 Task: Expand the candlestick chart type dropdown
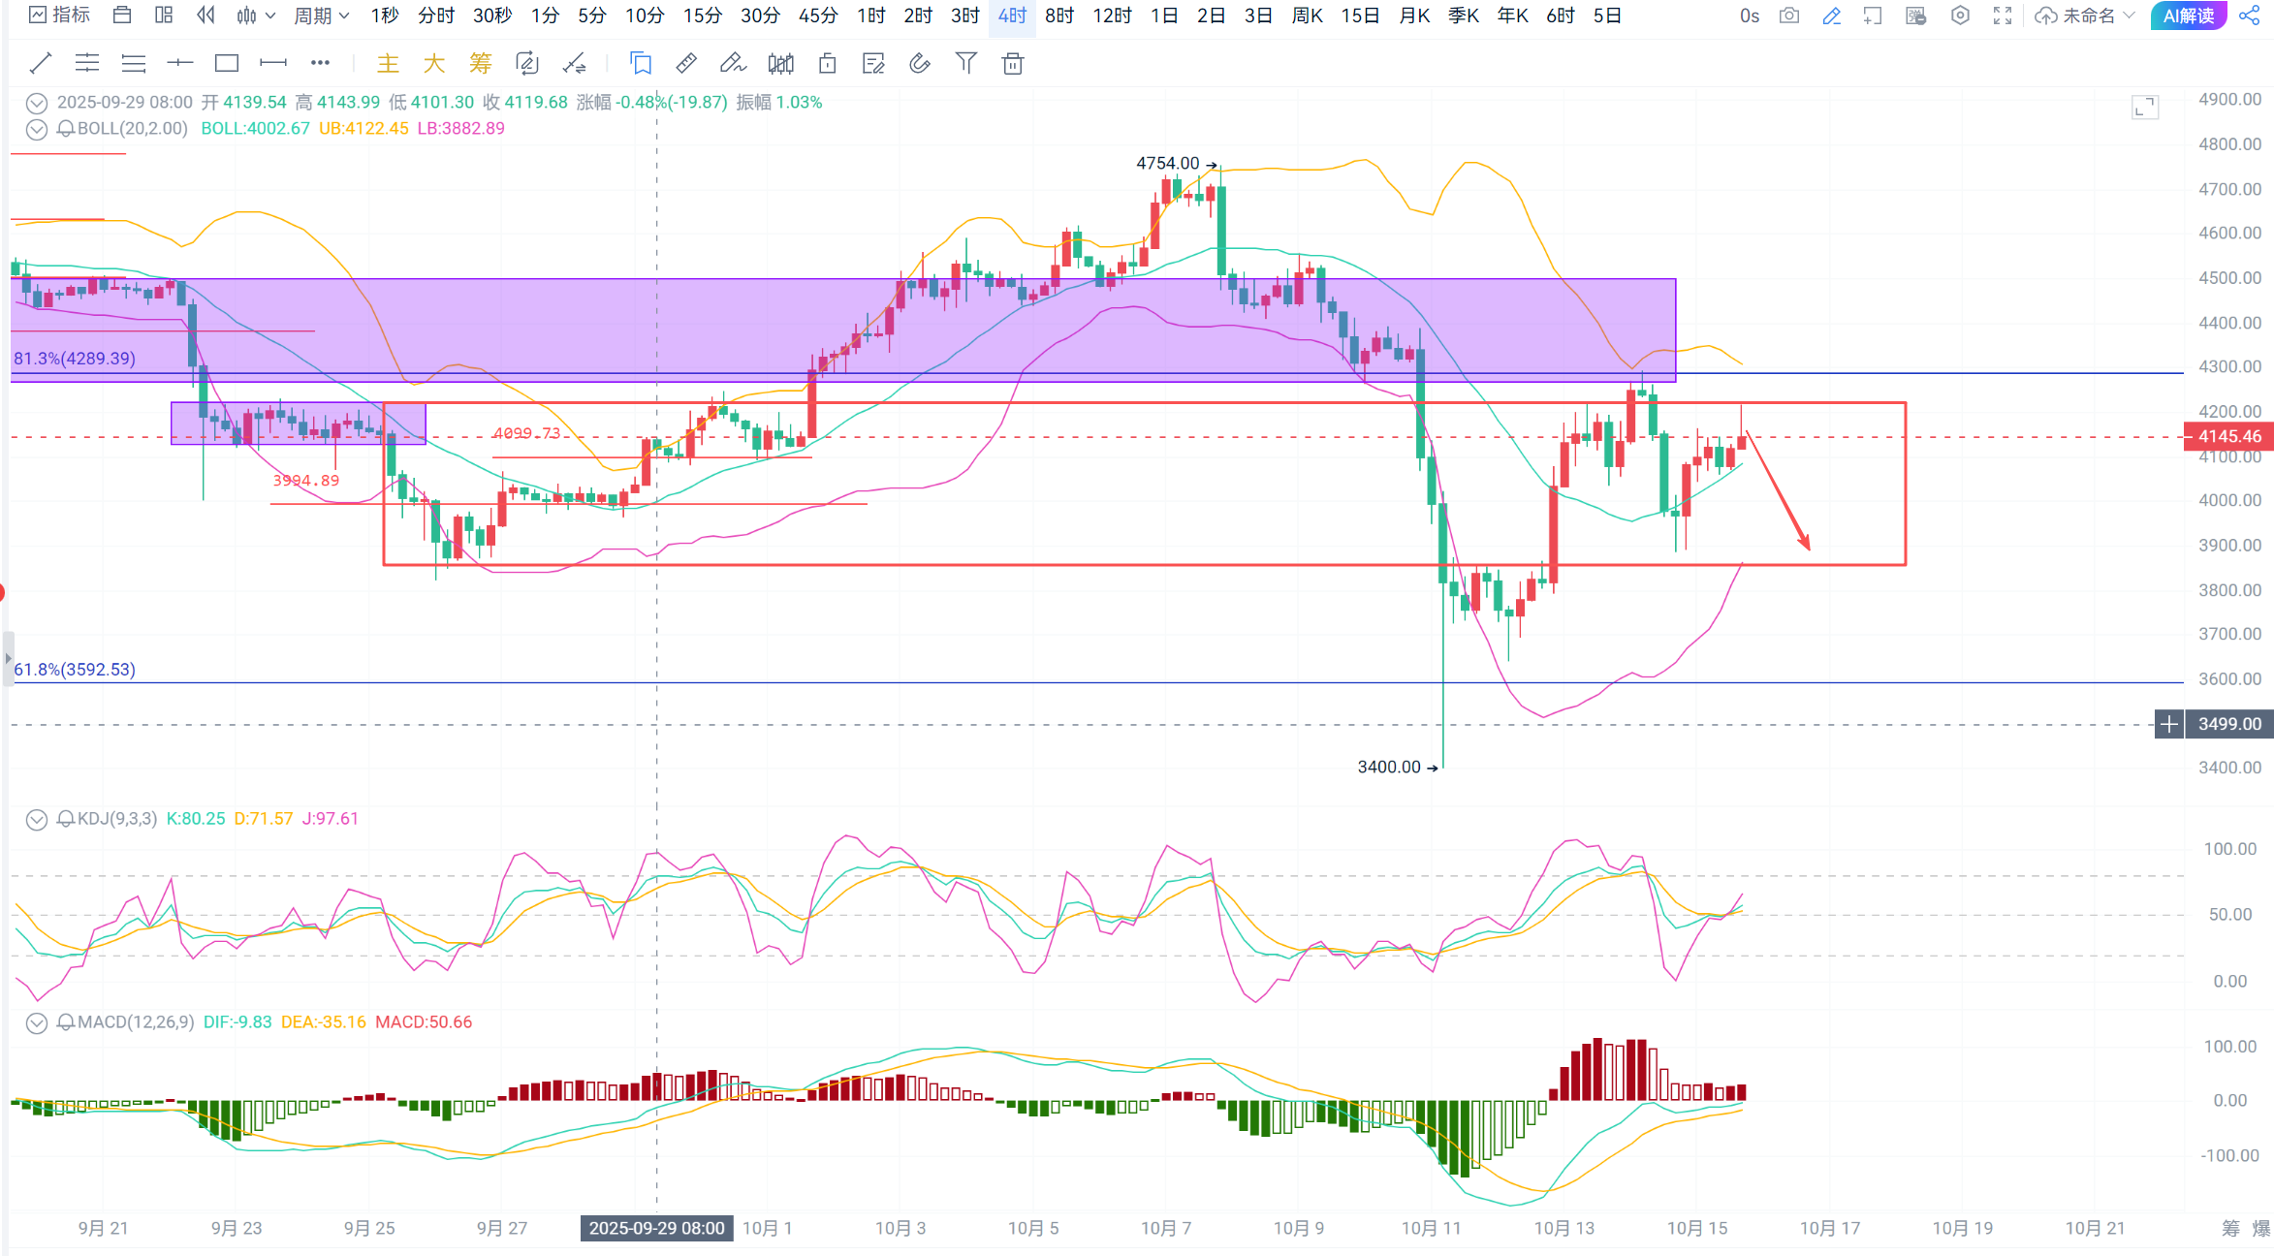click(x=257, y=16)
